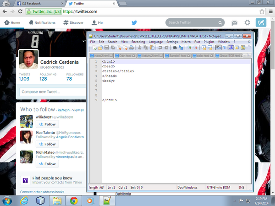This screenshot has height=206, width=275.
Task: Click the Undo arrow in Notepad++
Action: [160, 48]
